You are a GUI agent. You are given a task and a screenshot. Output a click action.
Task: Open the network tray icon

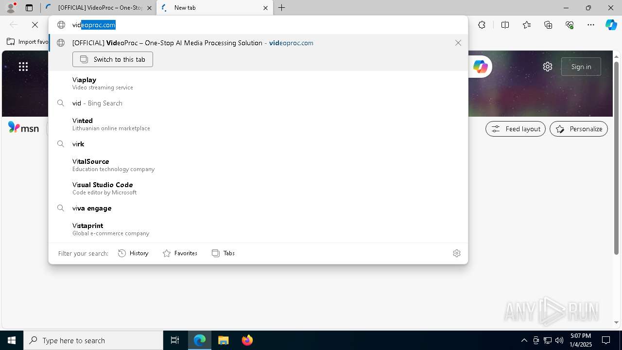pos(548,340)
